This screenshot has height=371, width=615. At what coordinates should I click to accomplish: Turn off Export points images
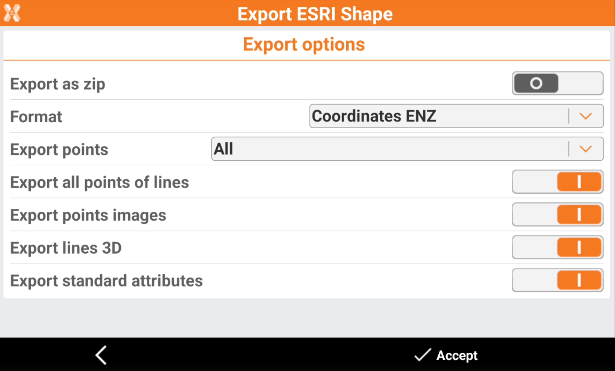(557, 215)
